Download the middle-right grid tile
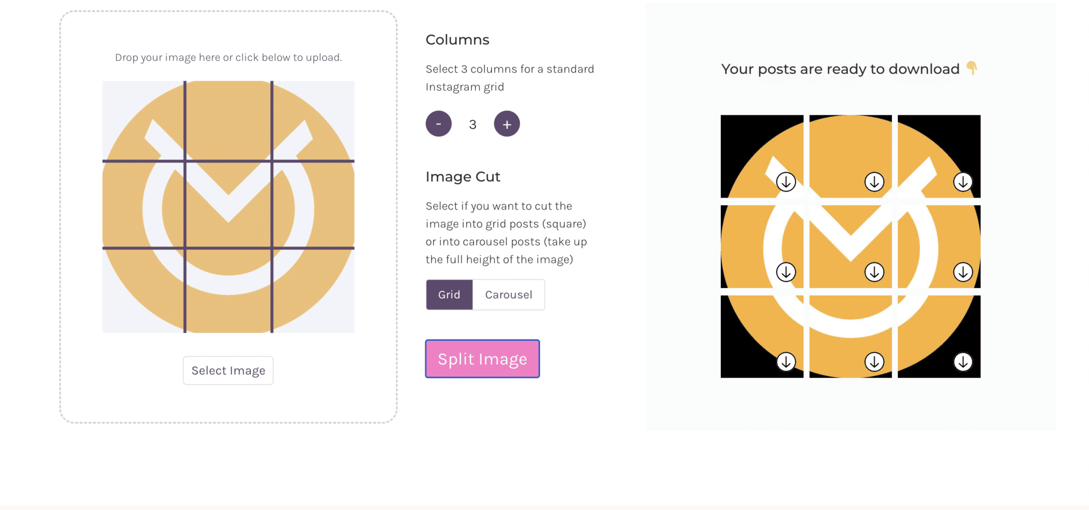1089x510 pixels. point(963,272)
